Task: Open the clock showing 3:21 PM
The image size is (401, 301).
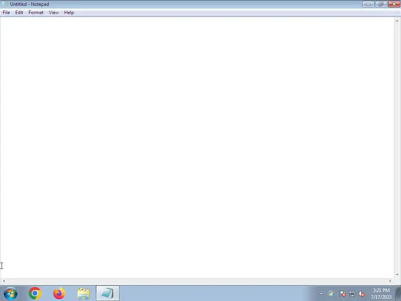Action: coord(381,294)
